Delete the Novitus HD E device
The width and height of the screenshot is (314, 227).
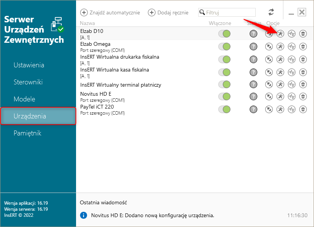(x=303, y=96)
